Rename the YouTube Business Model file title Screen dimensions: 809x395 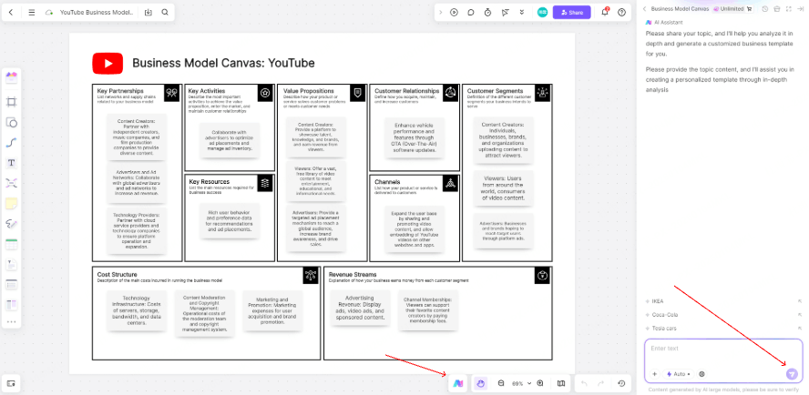click(97, 13)
